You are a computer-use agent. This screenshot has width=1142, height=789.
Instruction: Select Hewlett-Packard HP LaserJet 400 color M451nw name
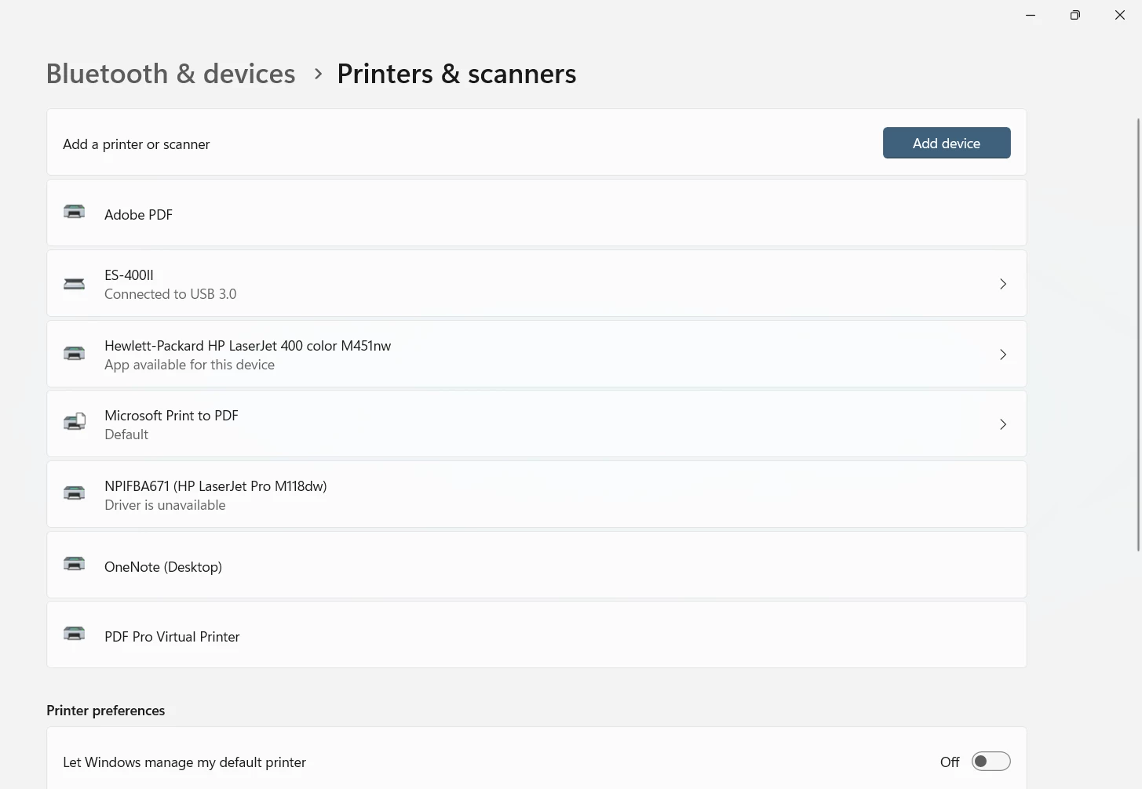[247, 346]
